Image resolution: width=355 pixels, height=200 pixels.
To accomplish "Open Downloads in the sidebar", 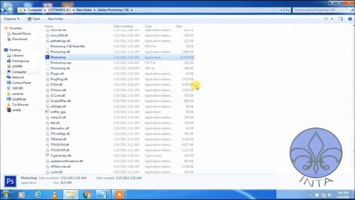I will click(x=20, y=39).
